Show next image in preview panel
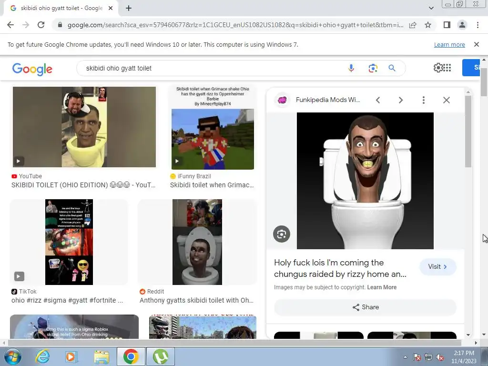488x366 pixels. pyautogui.click(x=400, y=100)
